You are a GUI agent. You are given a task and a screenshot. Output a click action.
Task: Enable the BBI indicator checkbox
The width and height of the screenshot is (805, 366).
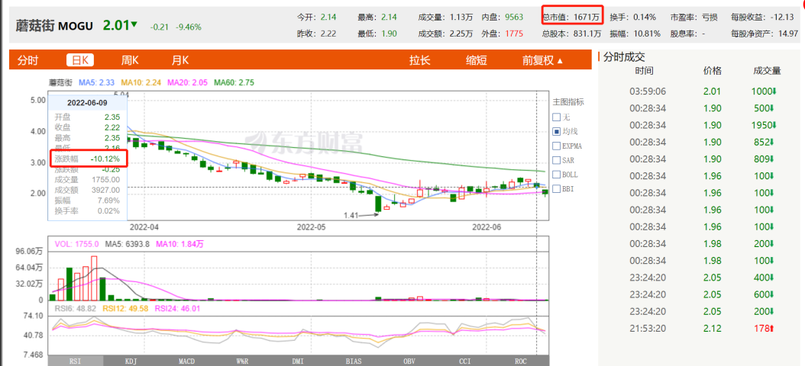click(x=557, y=189)
